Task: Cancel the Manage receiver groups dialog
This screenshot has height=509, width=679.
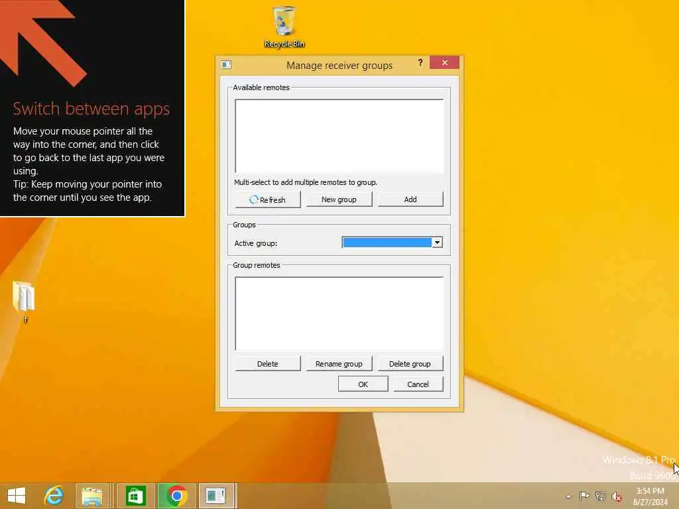Action: click(x=418, y=384)
